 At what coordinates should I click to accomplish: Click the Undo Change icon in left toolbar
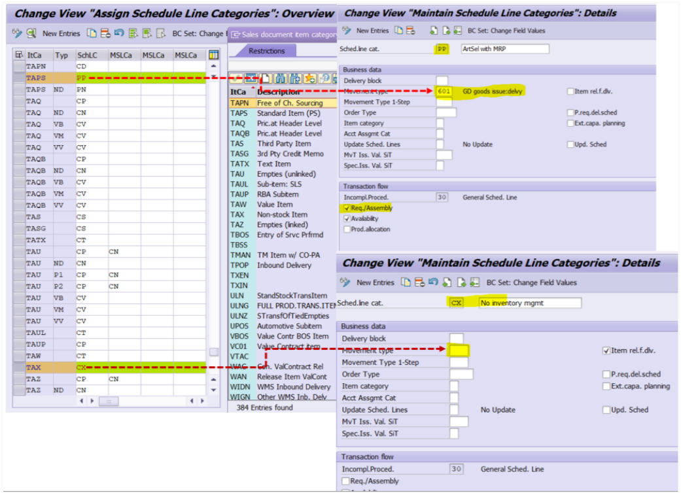pos(118,33)
